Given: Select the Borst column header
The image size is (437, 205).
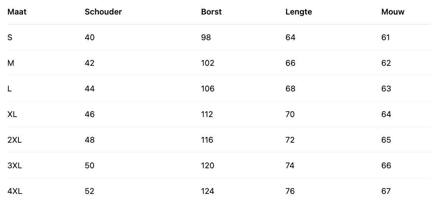Looking at the screenshot, I should coord(211,12).
